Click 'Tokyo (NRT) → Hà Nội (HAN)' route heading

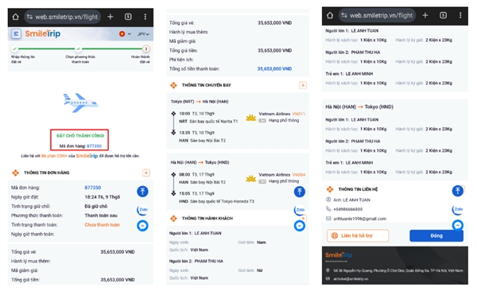click(200, 101)
